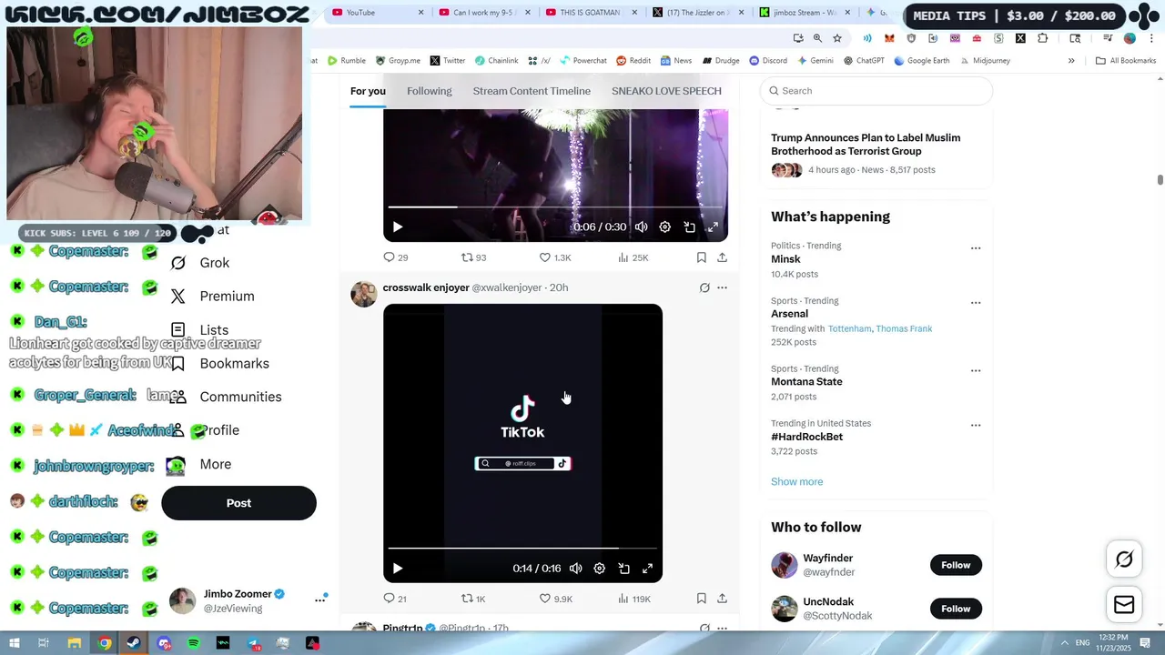Bookmark the upper post with 25K views
The width and height of the screenshot is (1165, 655).
702,257
